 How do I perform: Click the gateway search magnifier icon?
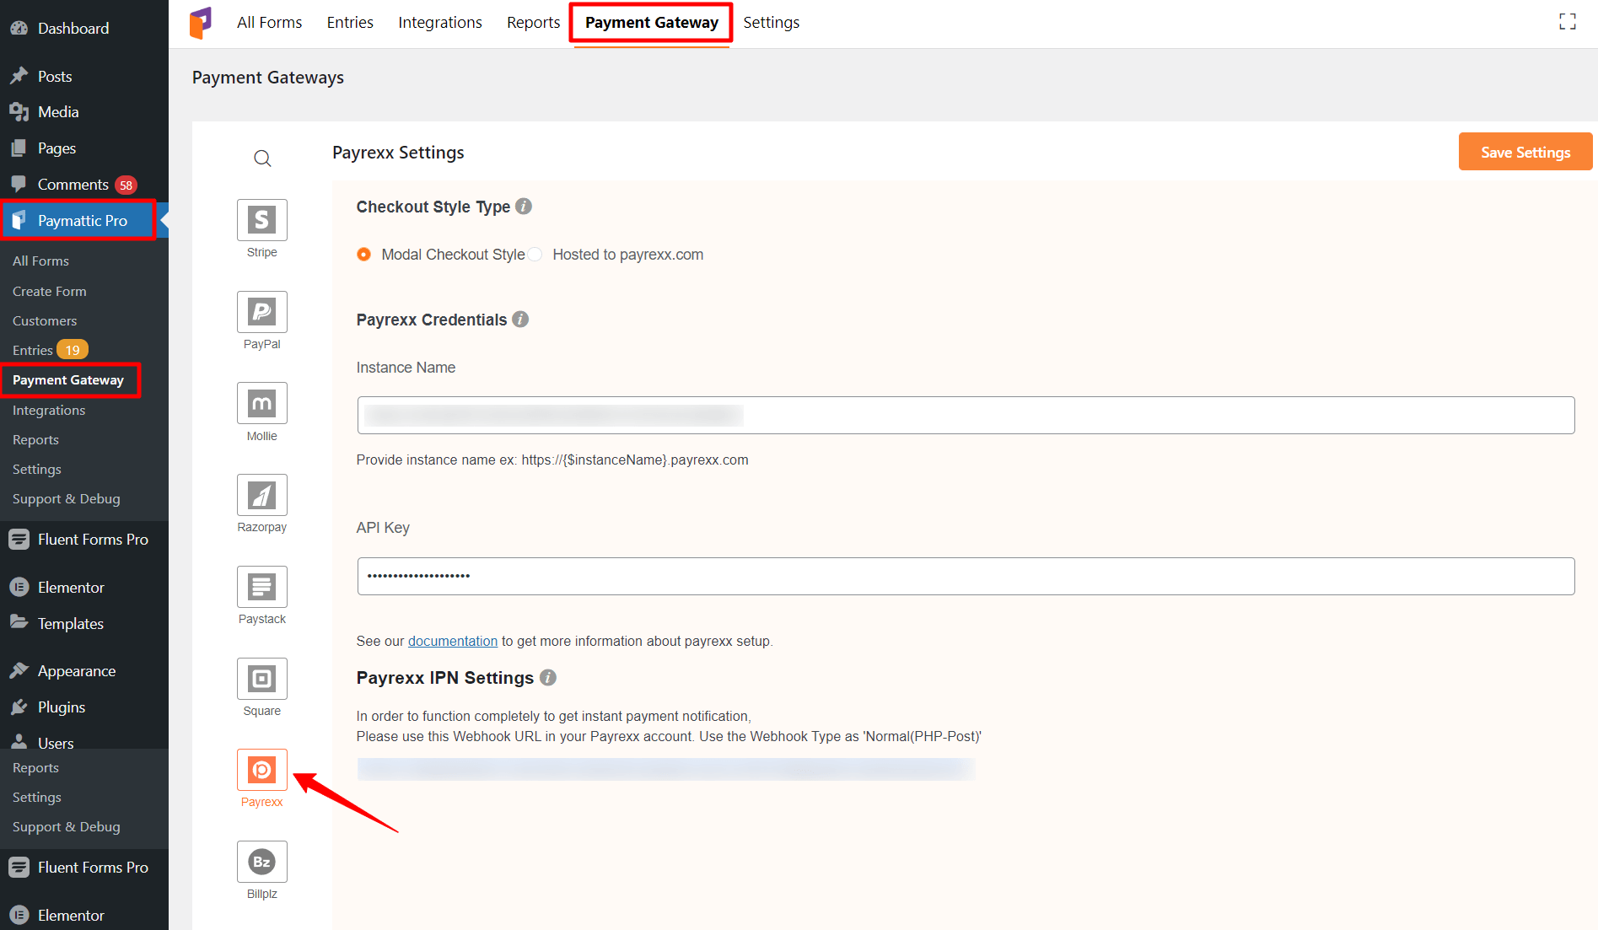[262, 159]
